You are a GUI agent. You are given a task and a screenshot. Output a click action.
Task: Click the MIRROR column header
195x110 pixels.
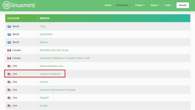coord(44,18)
